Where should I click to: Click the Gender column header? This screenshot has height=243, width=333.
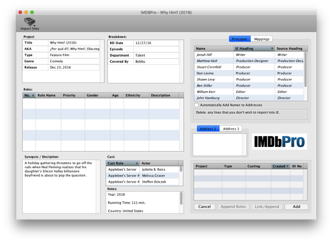(x=97, y=96)
